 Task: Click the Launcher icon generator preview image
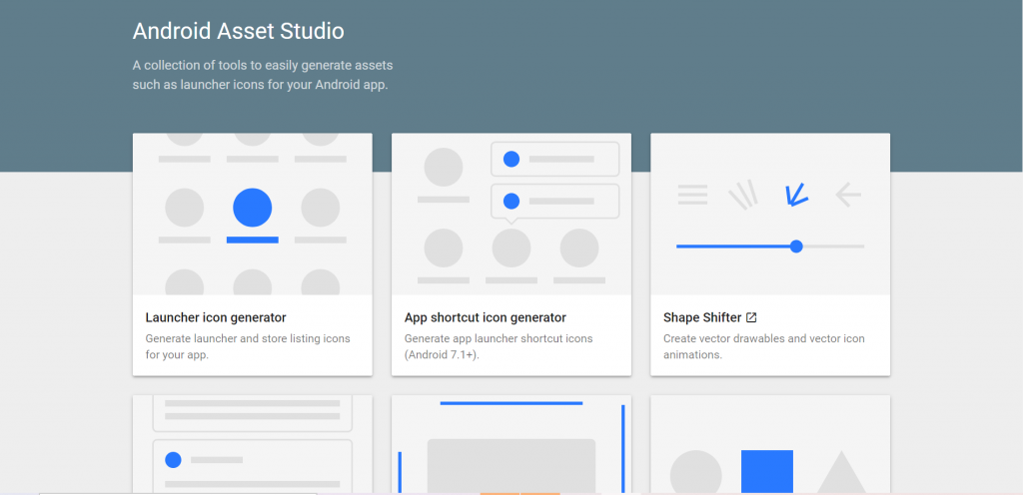pos(253,215)
